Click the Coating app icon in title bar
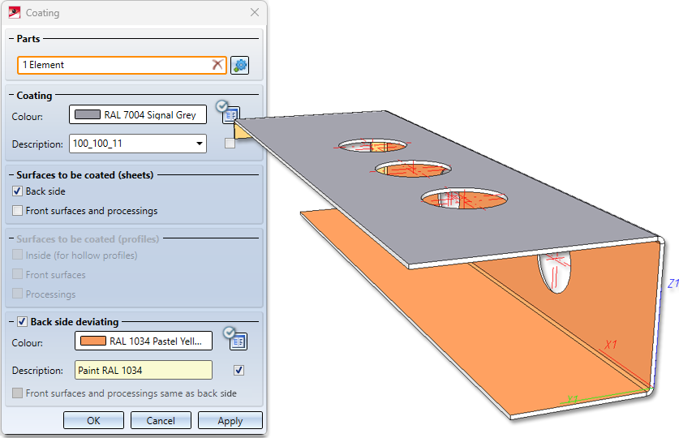Viewport: 679px width, 438px height. (x=15, y=12)
